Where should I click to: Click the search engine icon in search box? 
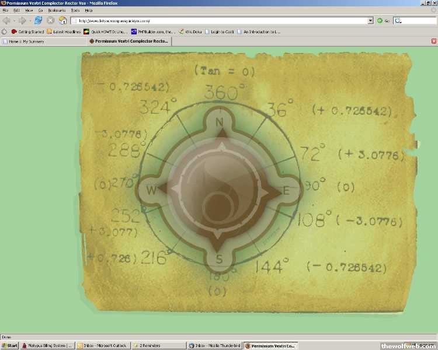pos(398,20)
